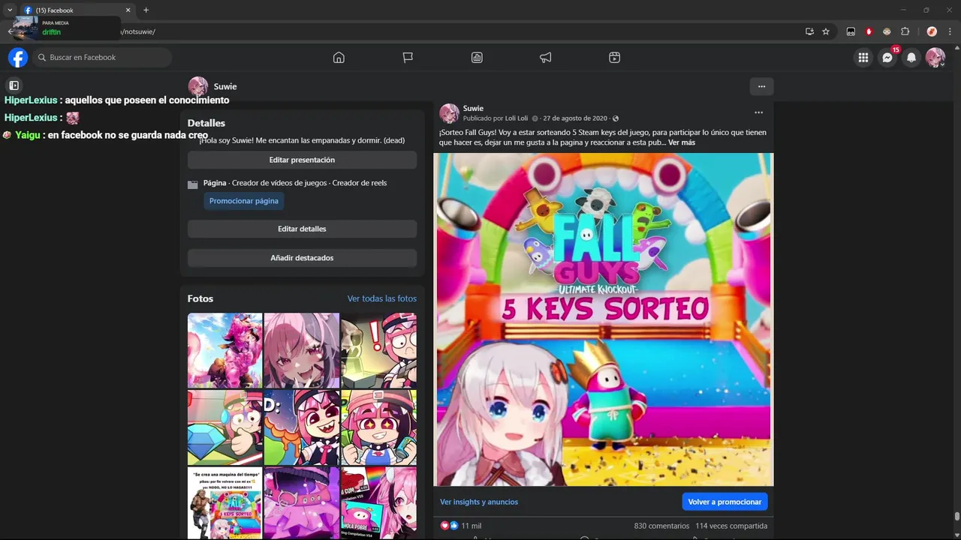This screenshot has width=961, height=540.
Task: Go to the Home feed icon
Action: coord(339,58)
